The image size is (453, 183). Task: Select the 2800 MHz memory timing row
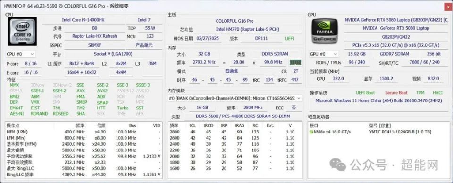(235, 132)
